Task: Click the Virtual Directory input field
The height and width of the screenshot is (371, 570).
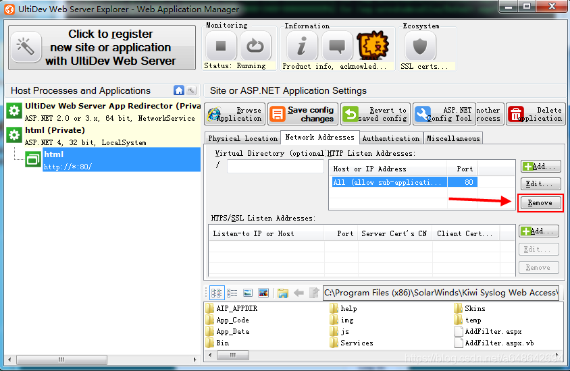Action: pyautogui.click(x=275, y=166)
